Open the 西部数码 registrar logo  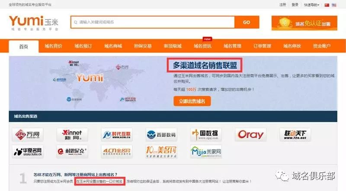[x=161, y=134]
